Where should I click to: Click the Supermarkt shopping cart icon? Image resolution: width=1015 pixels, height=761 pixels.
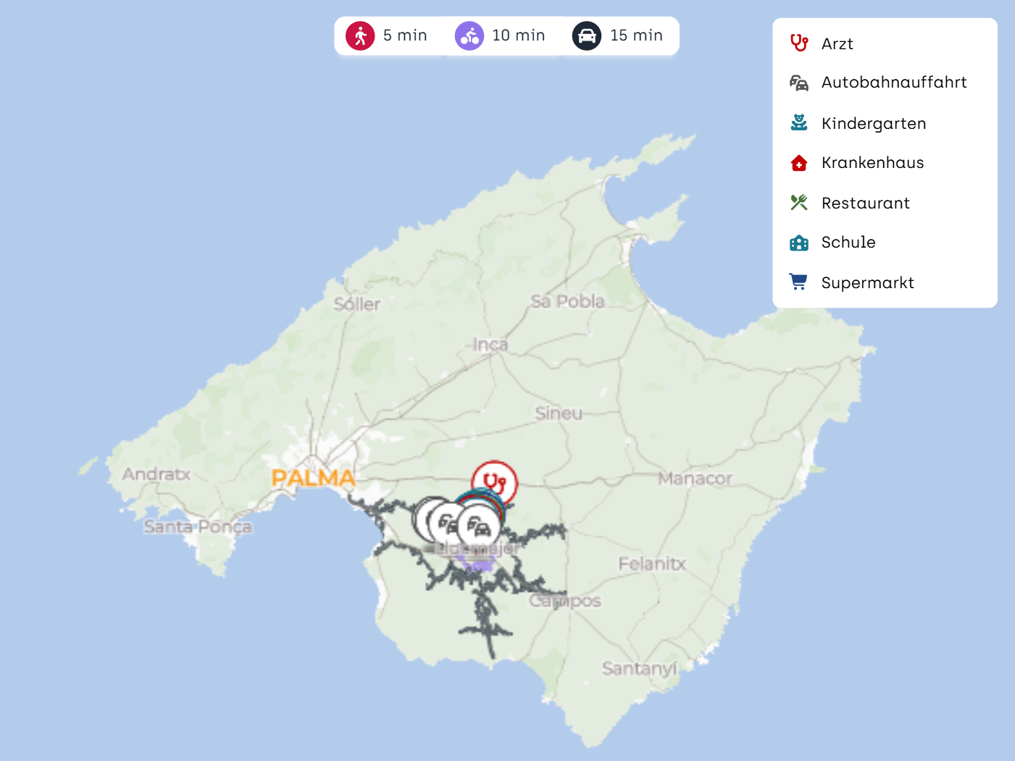[798, 282]
